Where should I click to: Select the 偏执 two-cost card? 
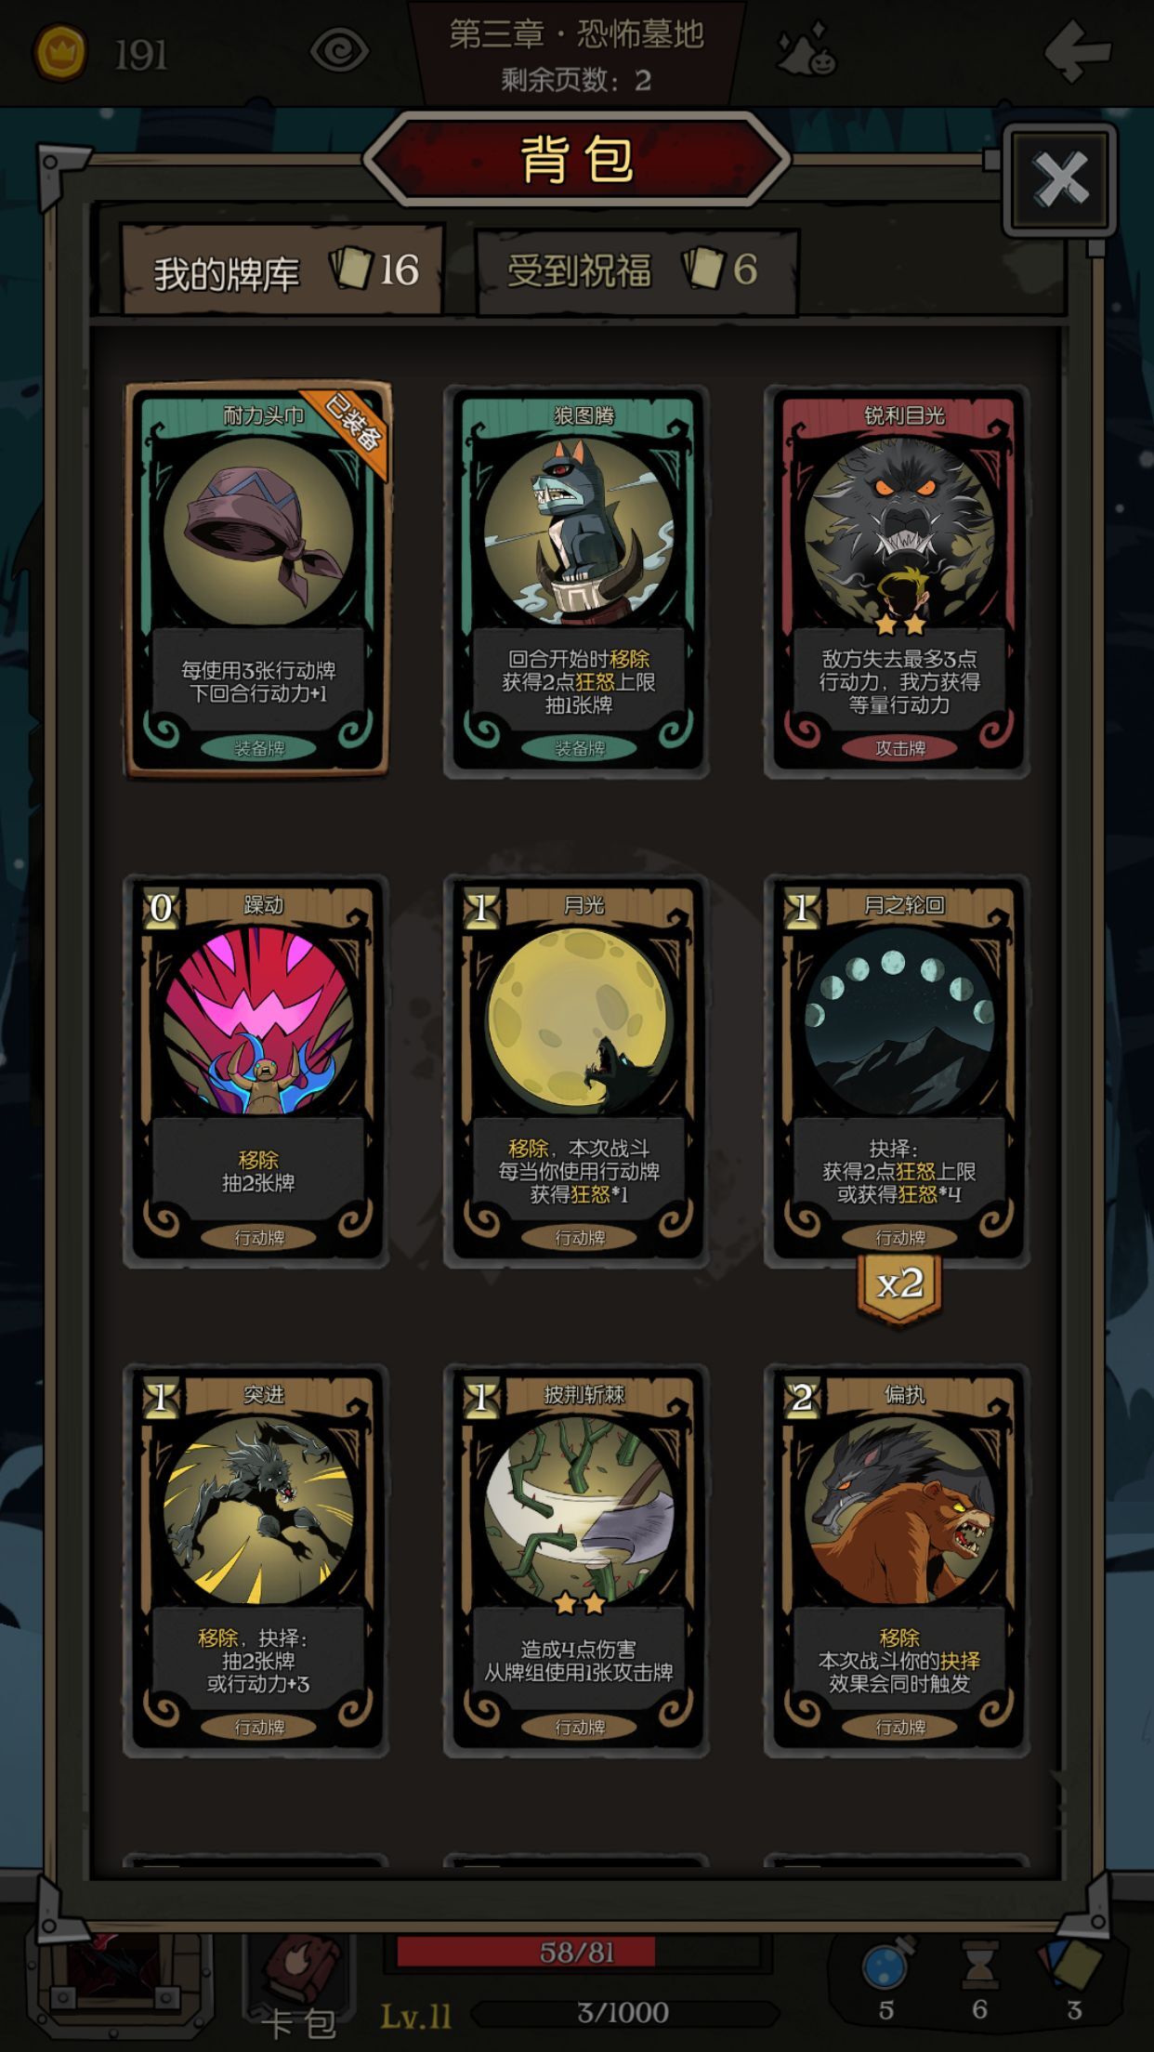(x=897, y=1560)
